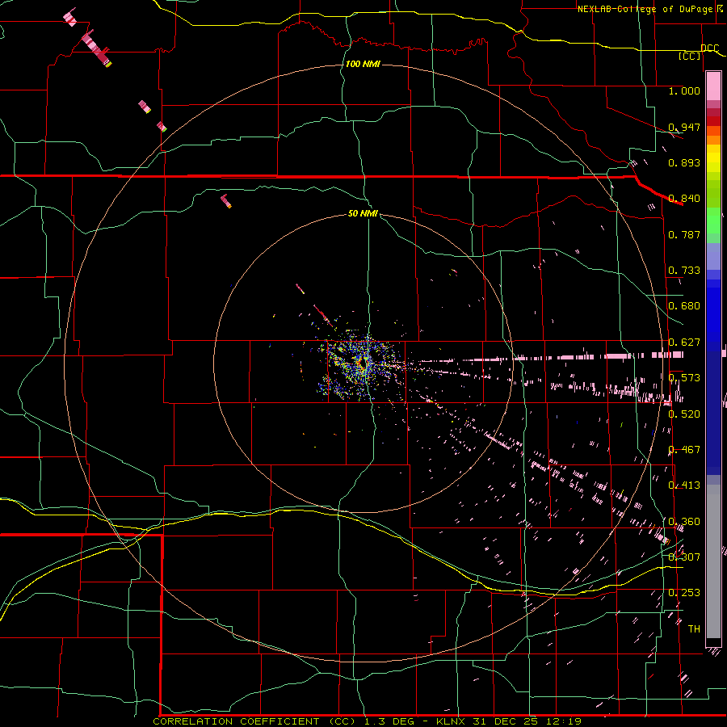Click the "TH" threshold label on the scale
Screen dimensions: 727x727
[694, 629]
